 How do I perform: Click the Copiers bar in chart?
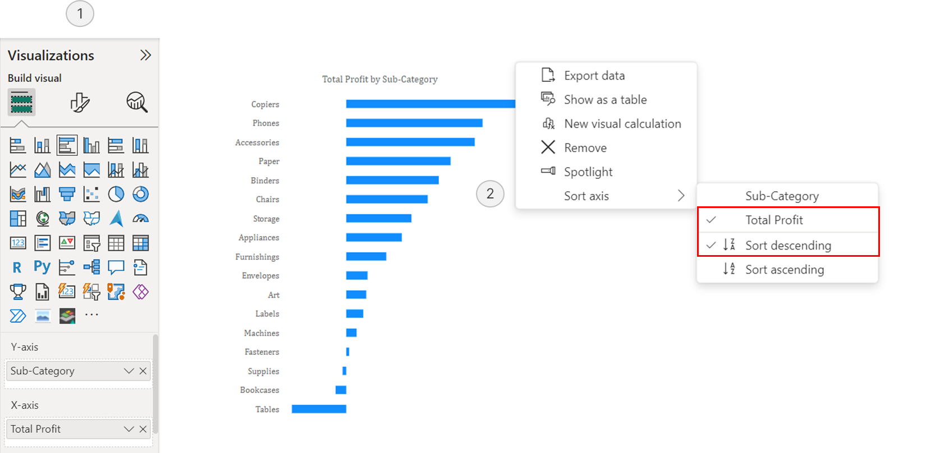pos(430,104)
